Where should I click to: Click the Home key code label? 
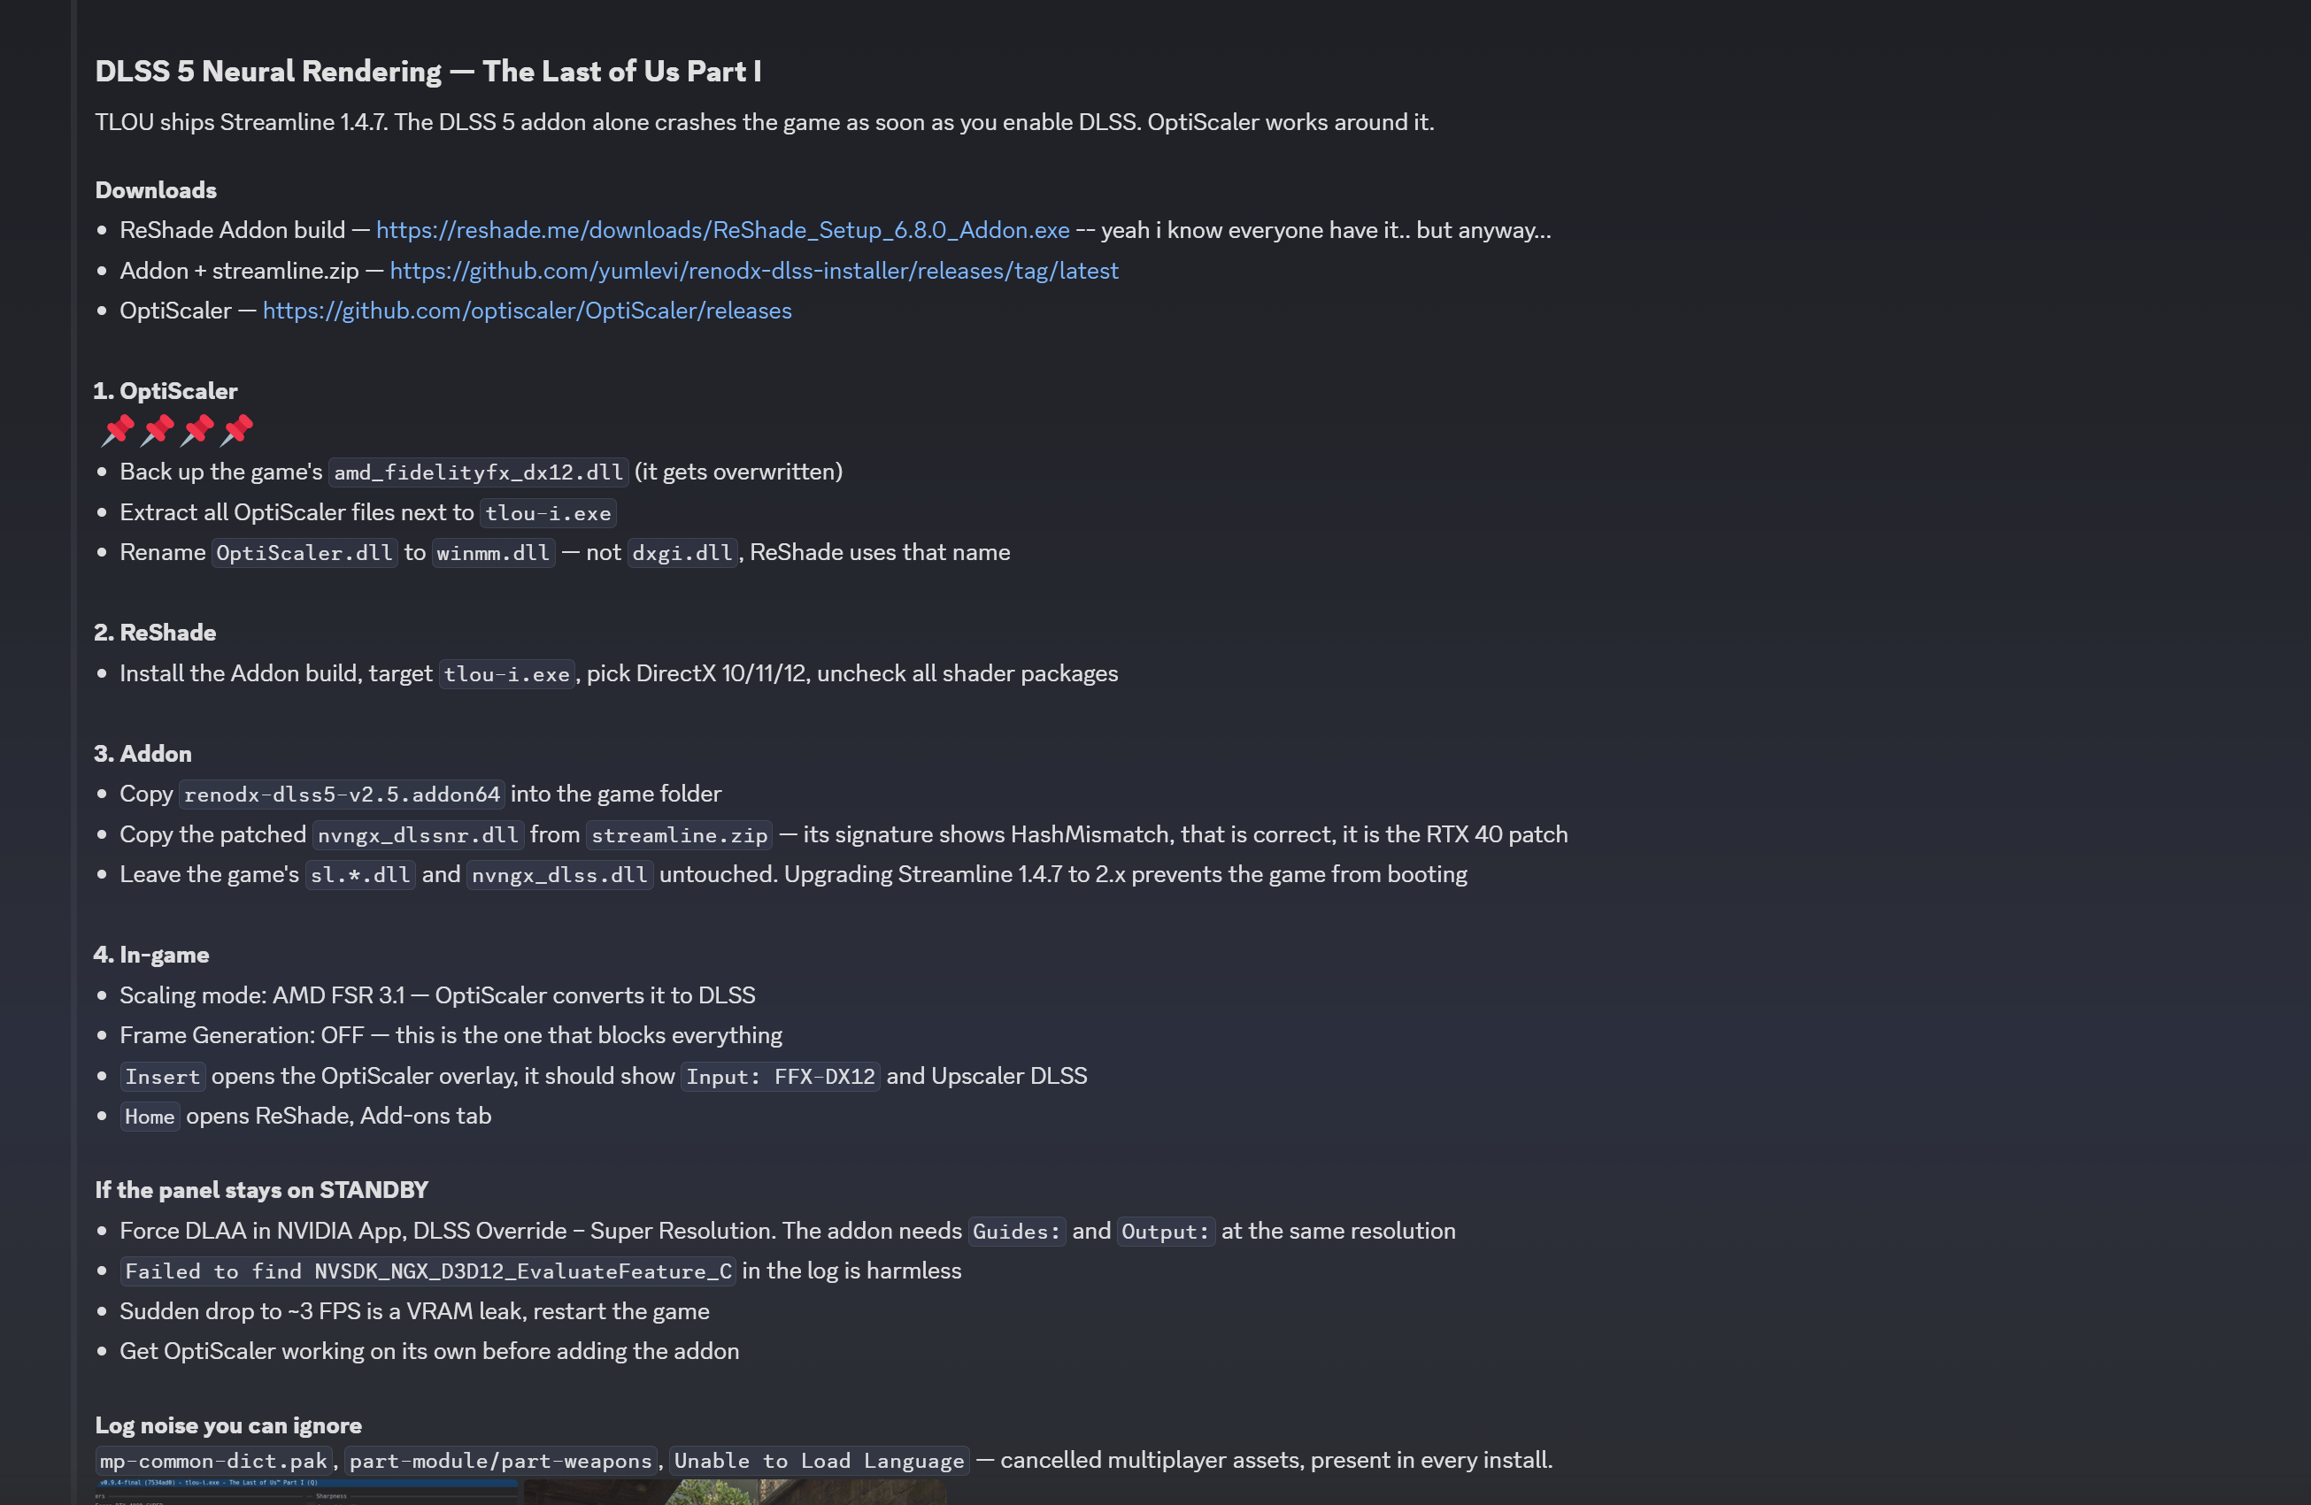click(x=150, y=1117)
